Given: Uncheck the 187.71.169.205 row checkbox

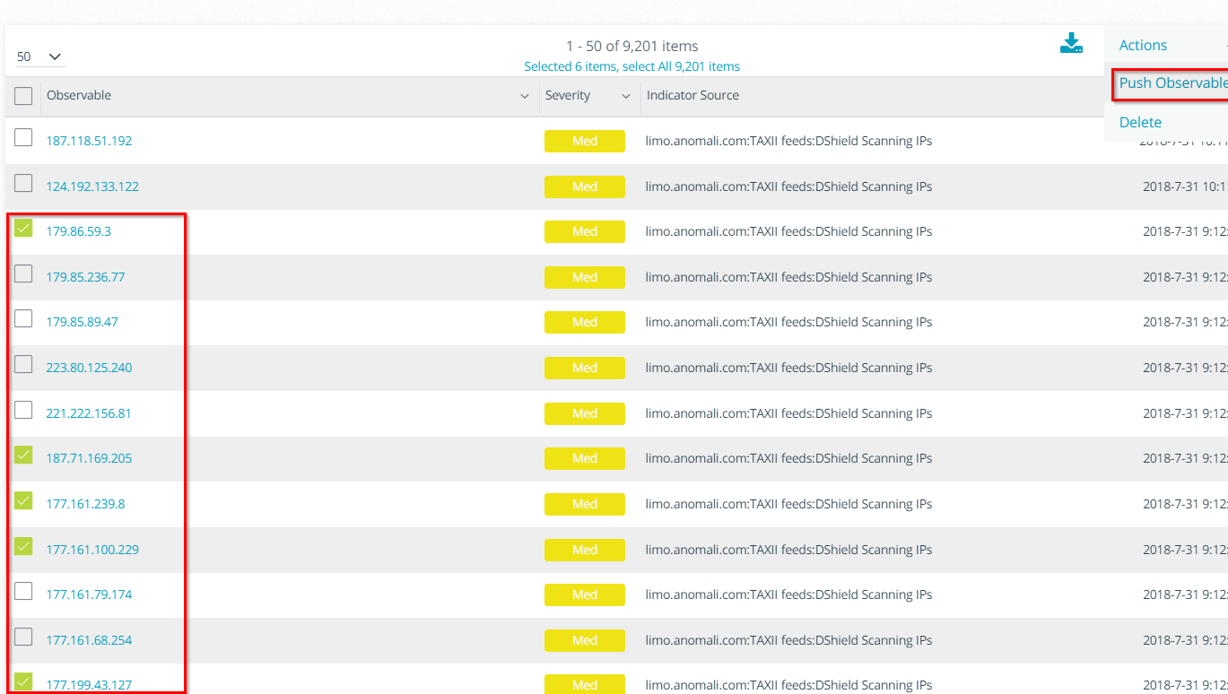Looking at the screenshot, I should click(23, 455).
